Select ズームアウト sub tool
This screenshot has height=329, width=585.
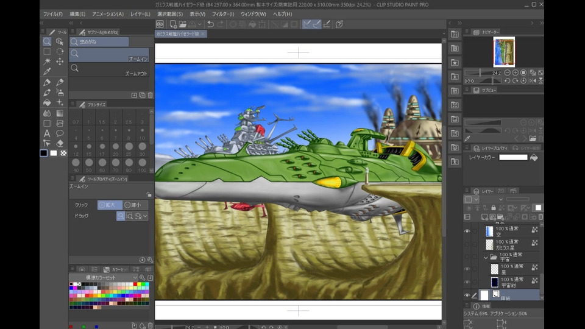[x=109, y=69]
